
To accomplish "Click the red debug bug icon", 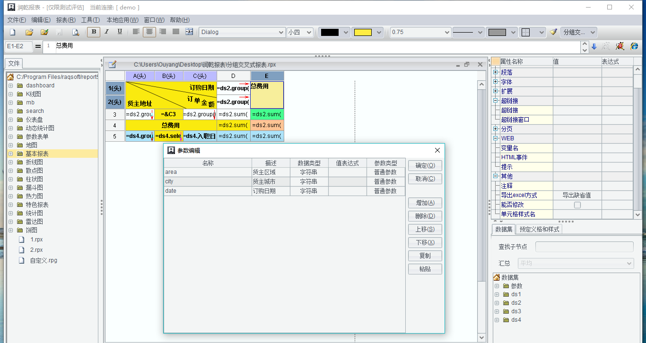I will coord(620,46).
